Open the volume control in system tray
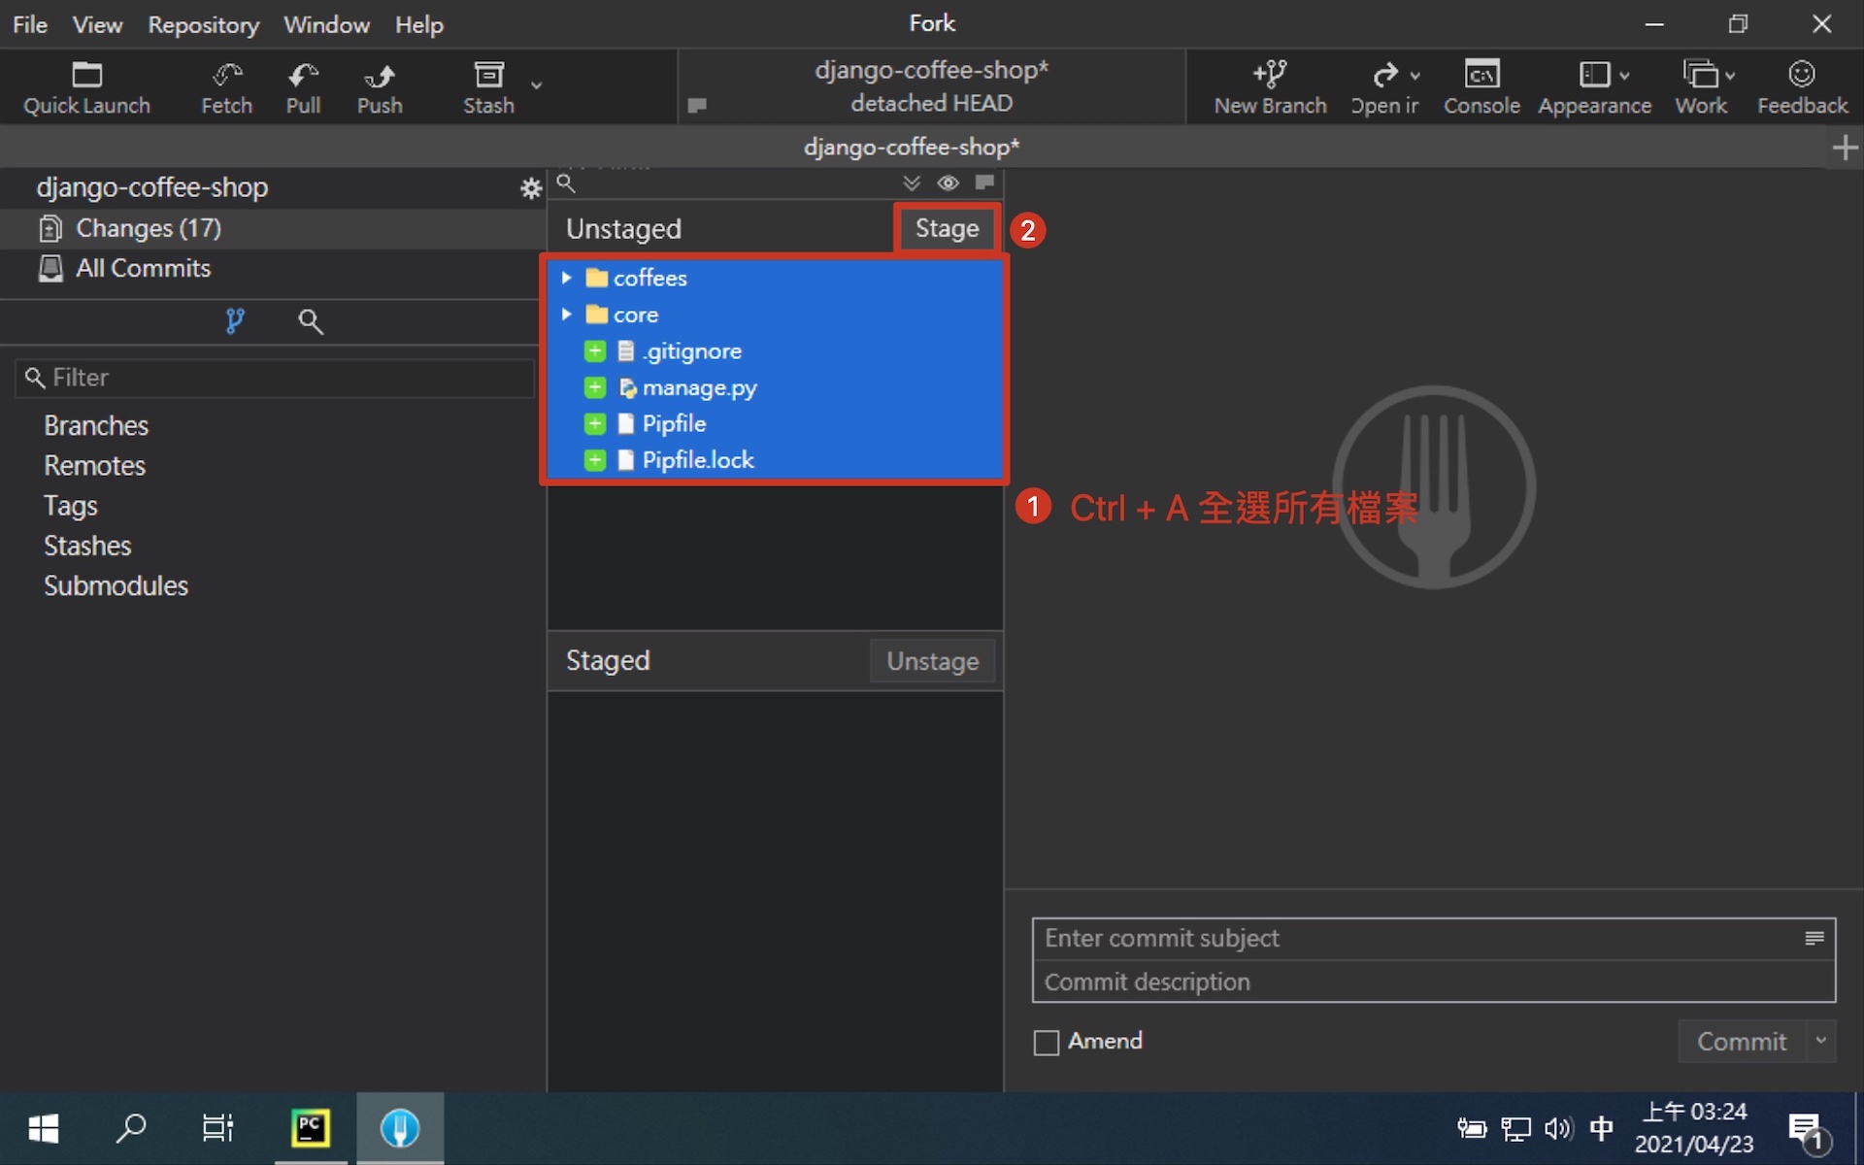The image size is (1864, 1165). [1557, 1128]
